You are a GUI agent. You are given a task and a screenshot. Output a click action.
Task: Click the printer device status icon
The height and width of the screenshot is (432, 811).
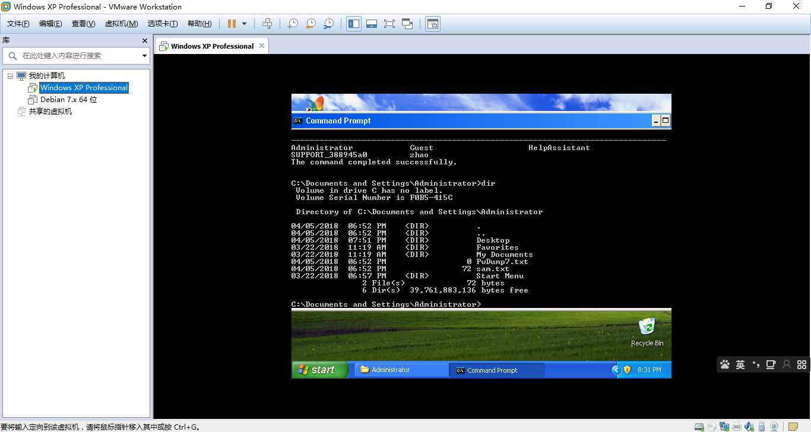pyautogui.click(x=737, y=427)
